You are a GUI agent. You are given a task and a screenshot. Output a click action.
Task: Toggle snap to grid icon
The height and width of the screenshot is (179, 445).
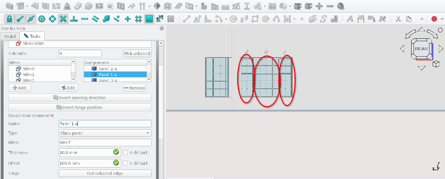point(138,19)
